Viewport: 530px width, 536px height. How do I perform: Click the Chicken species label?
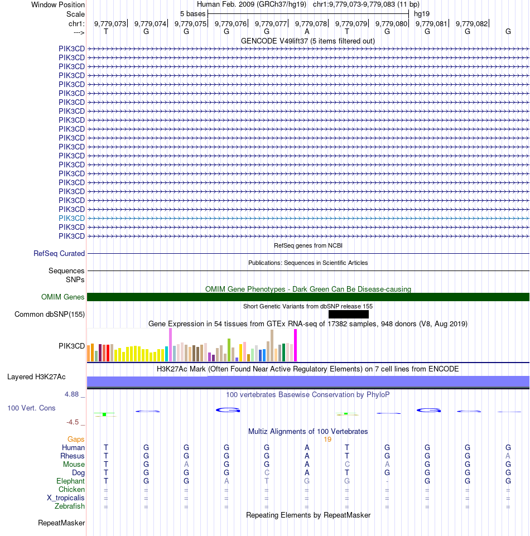71,490
